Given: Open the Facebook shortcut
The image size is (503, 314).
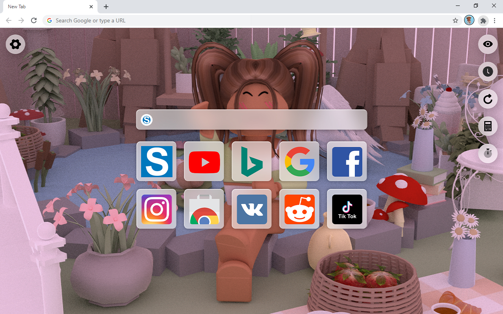Looking at the screenshot, I should [347, 161].
